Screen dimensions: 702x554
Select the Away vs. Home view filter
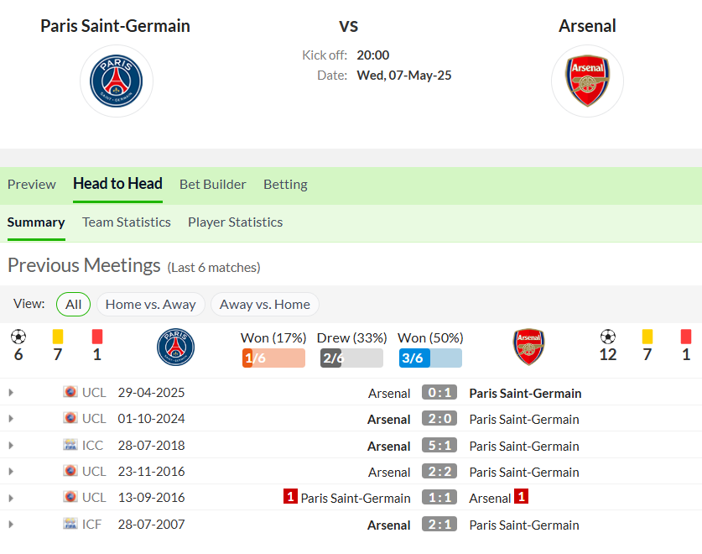[264, 305]
